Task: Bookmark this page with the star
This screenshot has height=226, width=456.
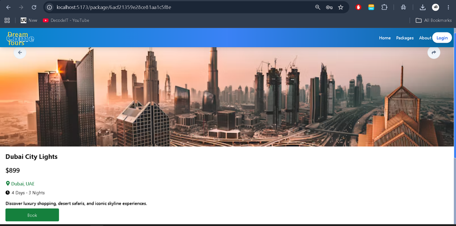Action: (x=341, y=7)
